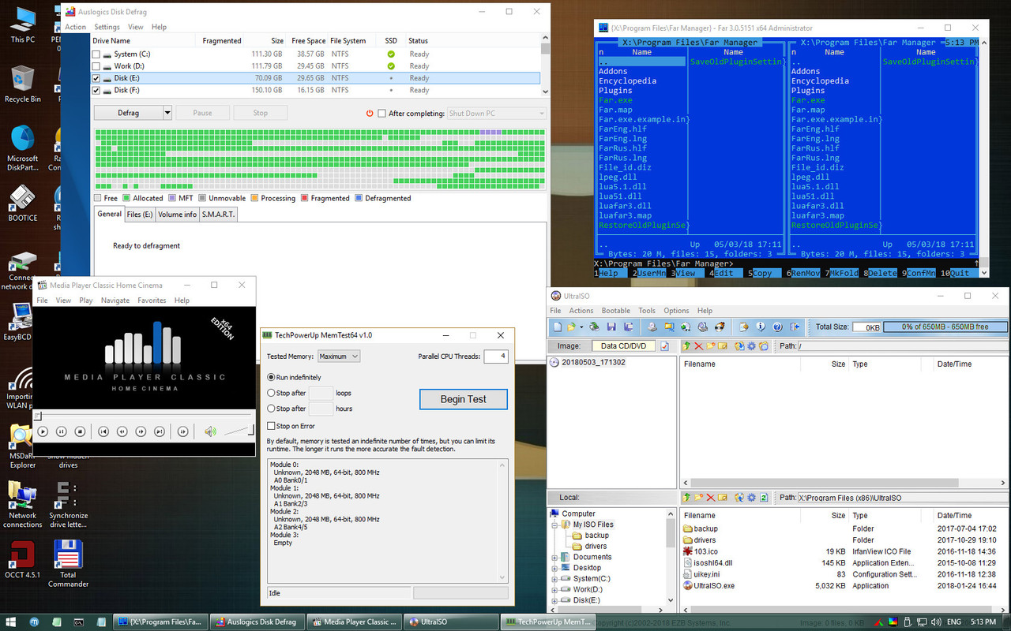Switch to the Volume info tab
This screenshot has height=631, width=1011.
[177, 215]
